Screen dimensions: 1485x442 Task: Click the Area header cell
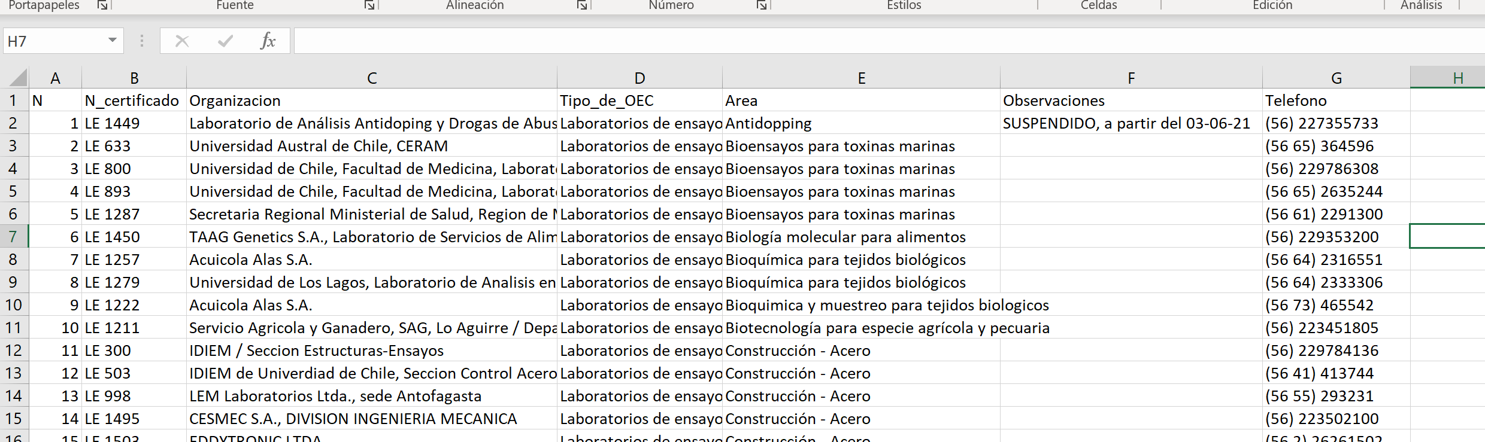(861, 100)
